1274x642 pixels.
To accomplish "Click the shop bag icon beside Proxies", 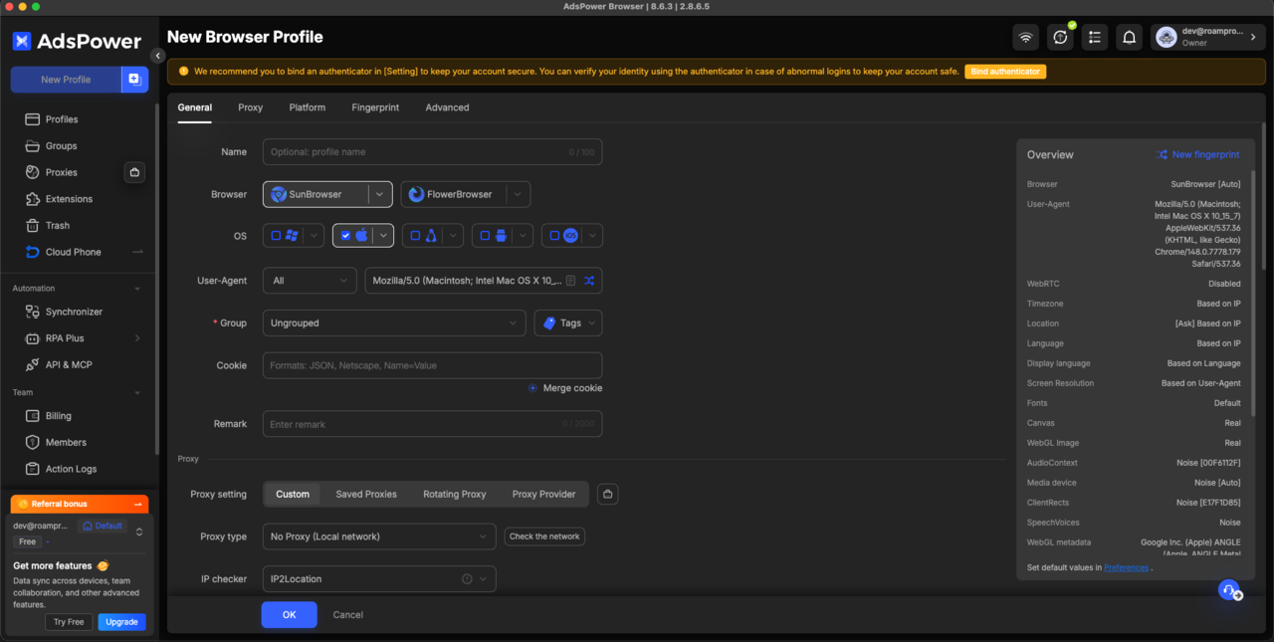I will coord(135,172).
